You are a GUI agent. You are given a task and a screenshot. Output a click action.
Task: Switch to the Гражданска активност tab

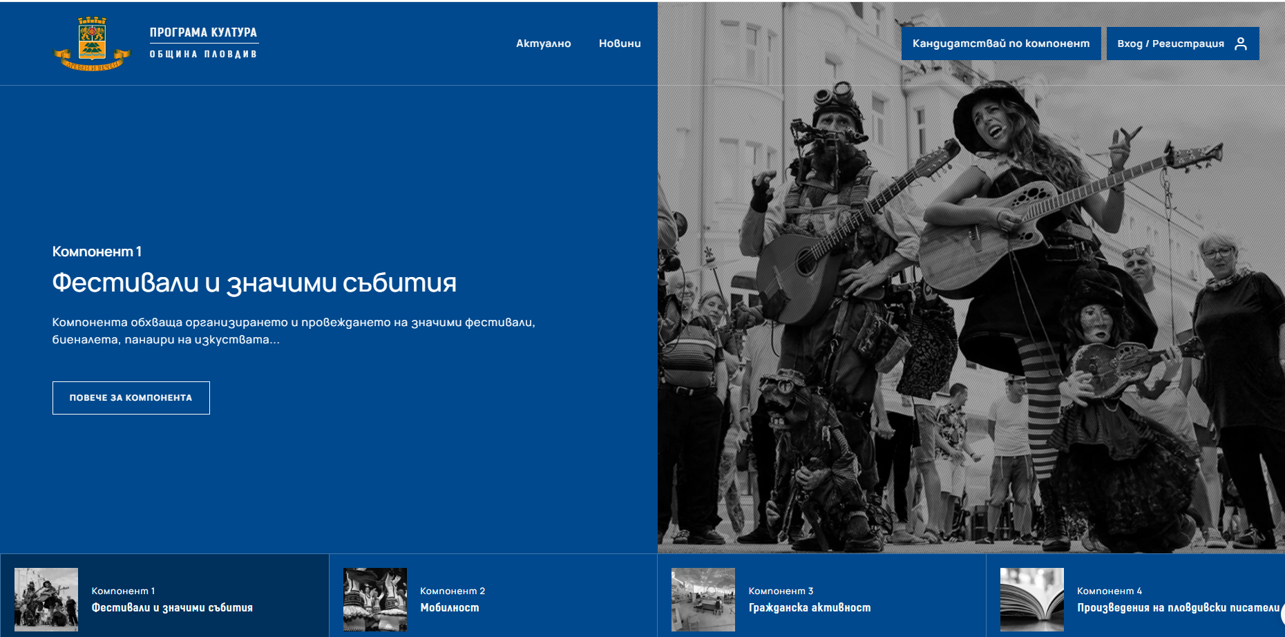[x=810, y=608]
